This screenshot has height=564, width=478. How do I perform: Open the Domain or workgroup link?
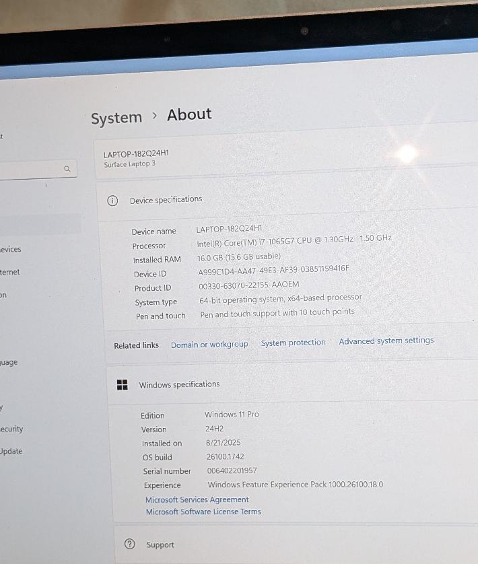pyautogui.click(x=209, y=345)
